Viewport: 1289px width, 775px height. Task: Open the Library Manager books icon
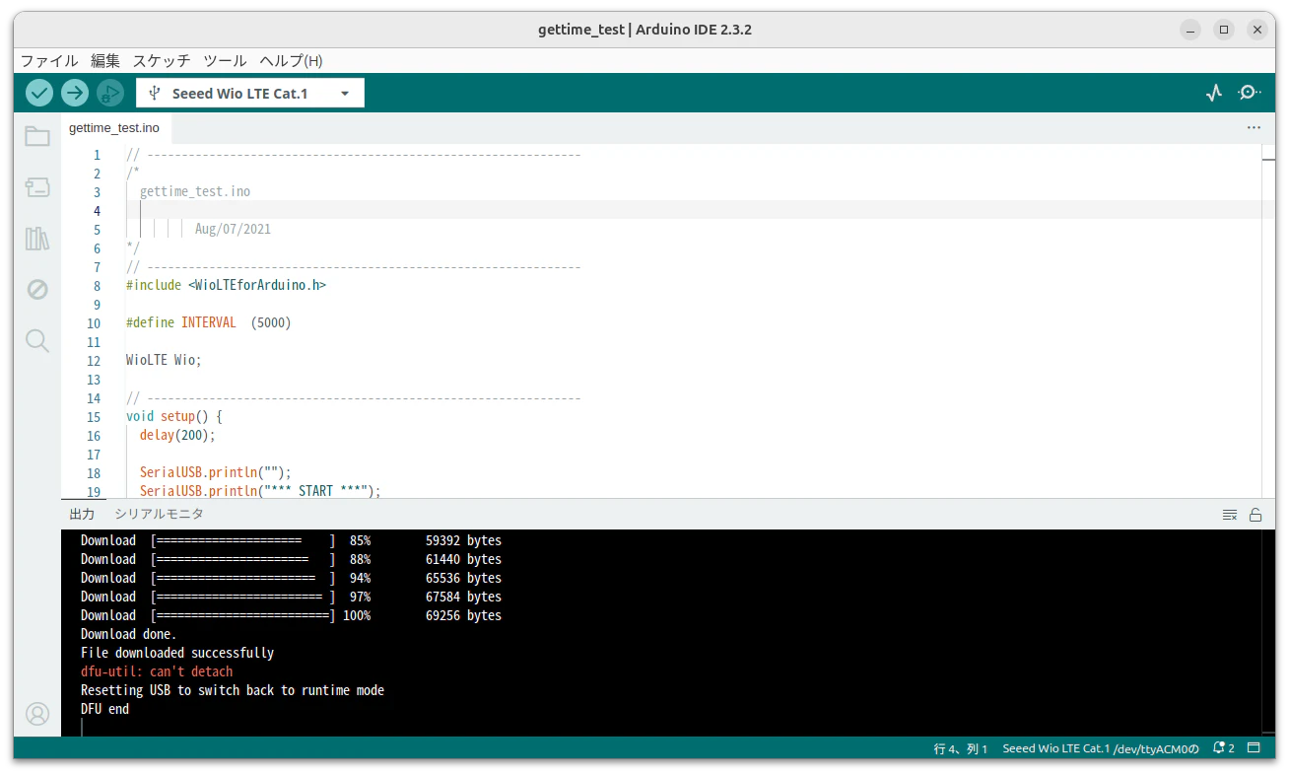pos(37,239)
